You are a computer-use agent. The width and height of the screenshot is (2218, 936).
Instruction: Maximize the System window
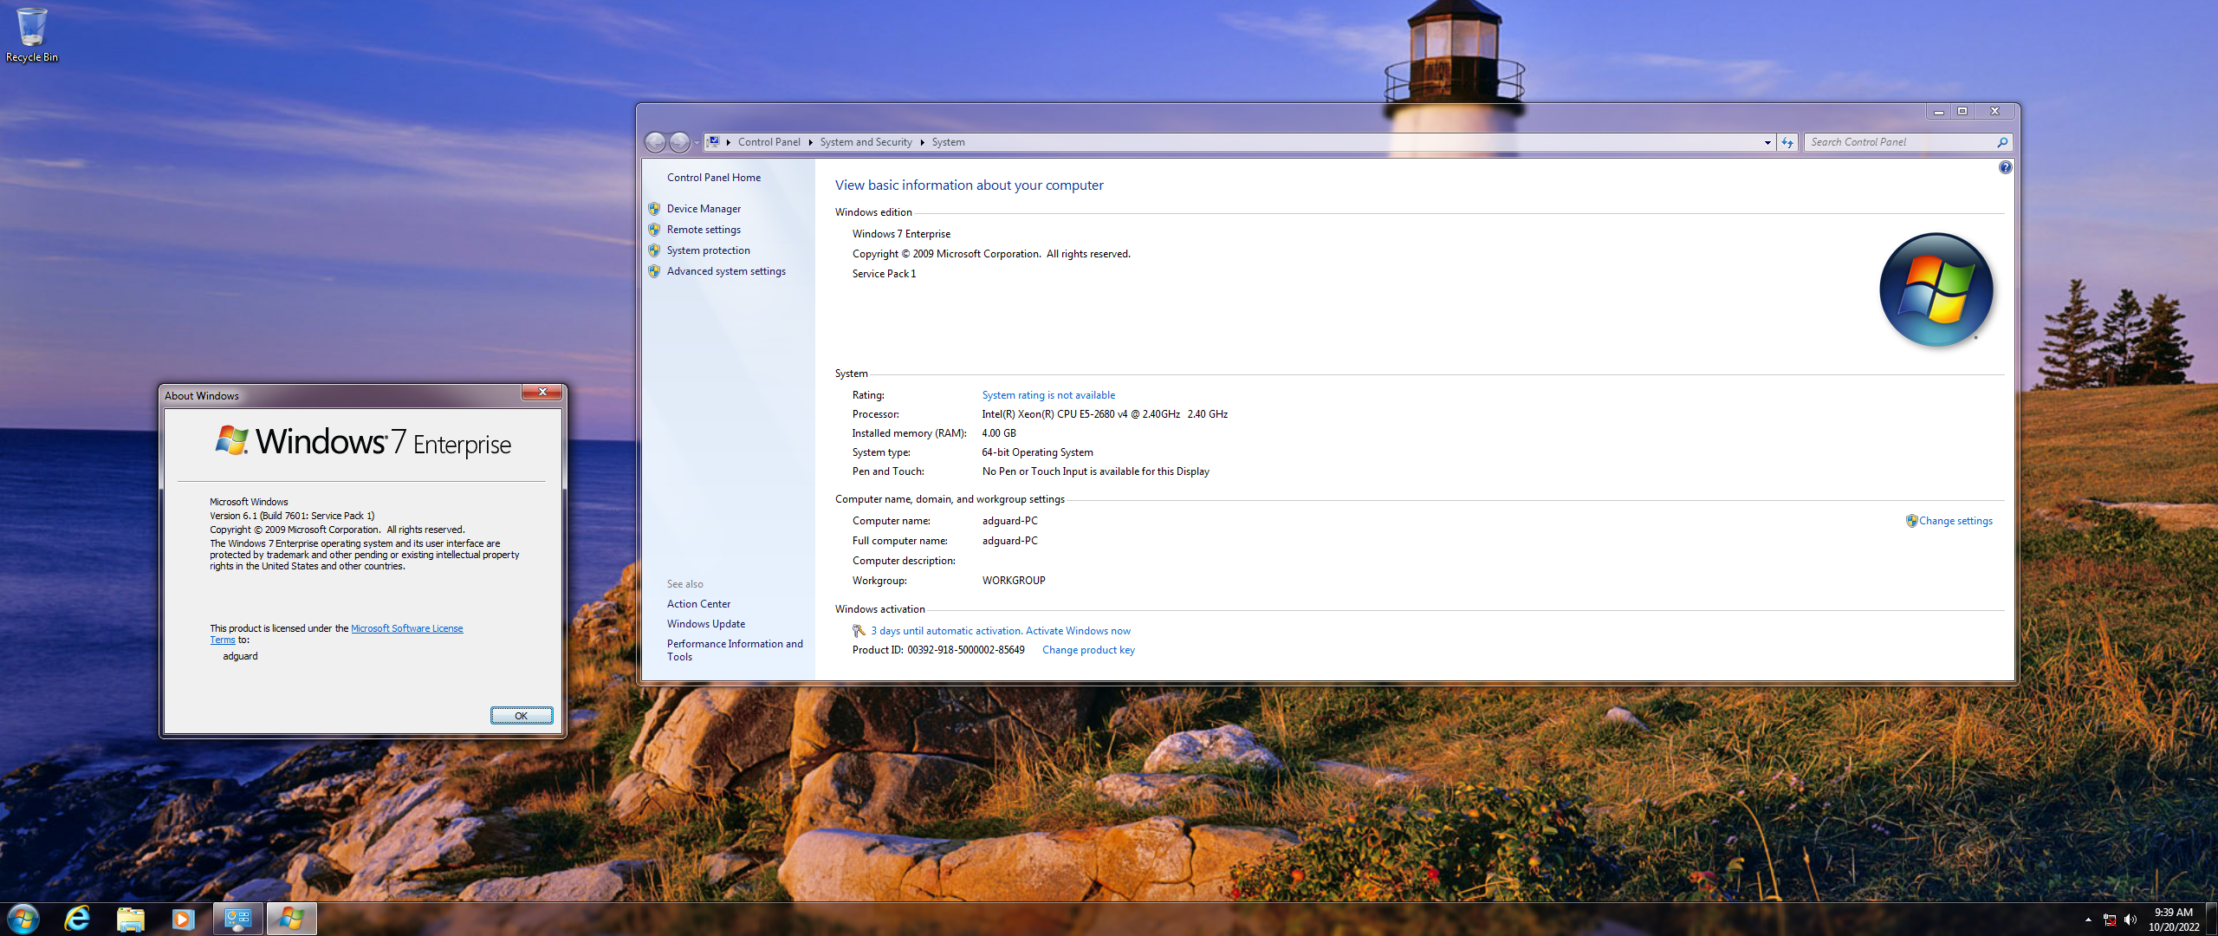[x=1962, y=112]
